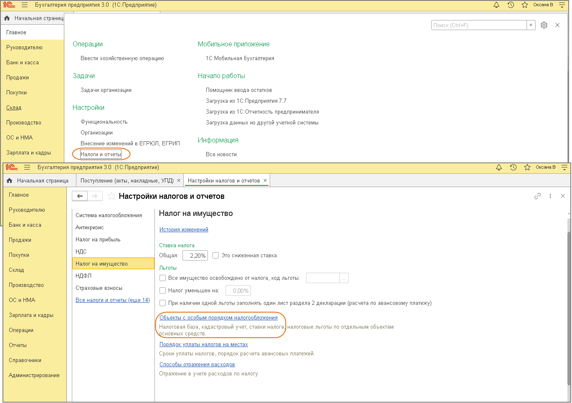The width and height of the screenshot is (572, 403).
Task: Enable Налог уменьшен на checkbox
Action: pos(163,290)
